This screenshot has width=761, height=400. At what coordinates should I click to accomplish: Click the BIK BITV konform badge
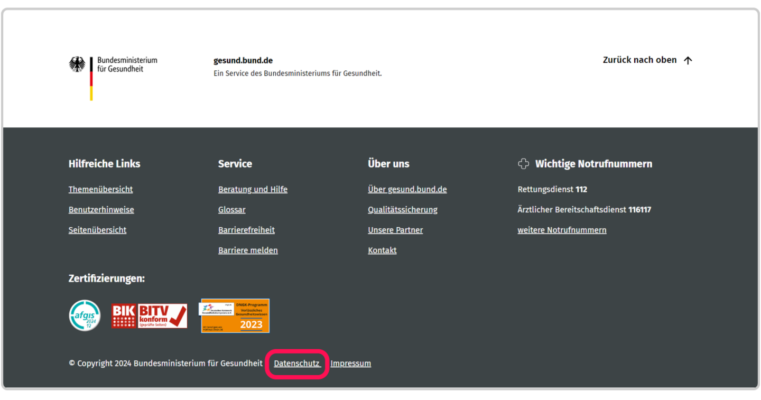click(x=149, y=316)
